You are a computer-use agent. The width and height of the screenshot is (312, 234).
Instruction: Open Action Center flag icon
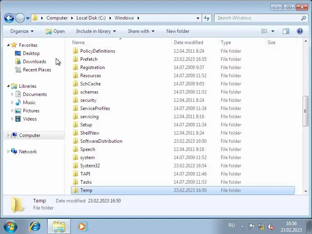pos(252,227)
